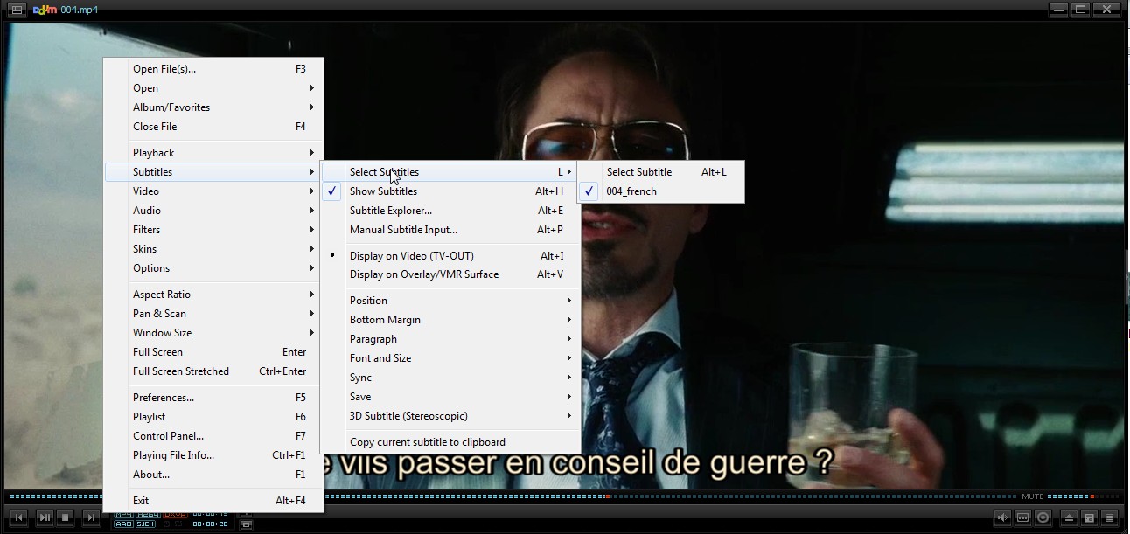1130x534 pixels.
Task: Click the previous track button
Action: (x=19, y=518)
